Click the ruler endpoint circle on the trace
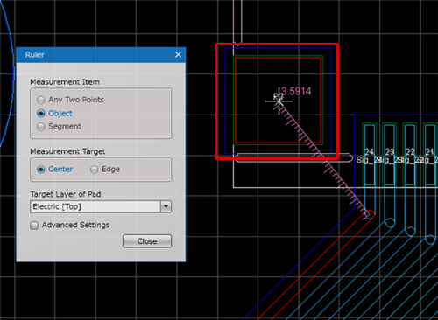 tap(370, 214)
